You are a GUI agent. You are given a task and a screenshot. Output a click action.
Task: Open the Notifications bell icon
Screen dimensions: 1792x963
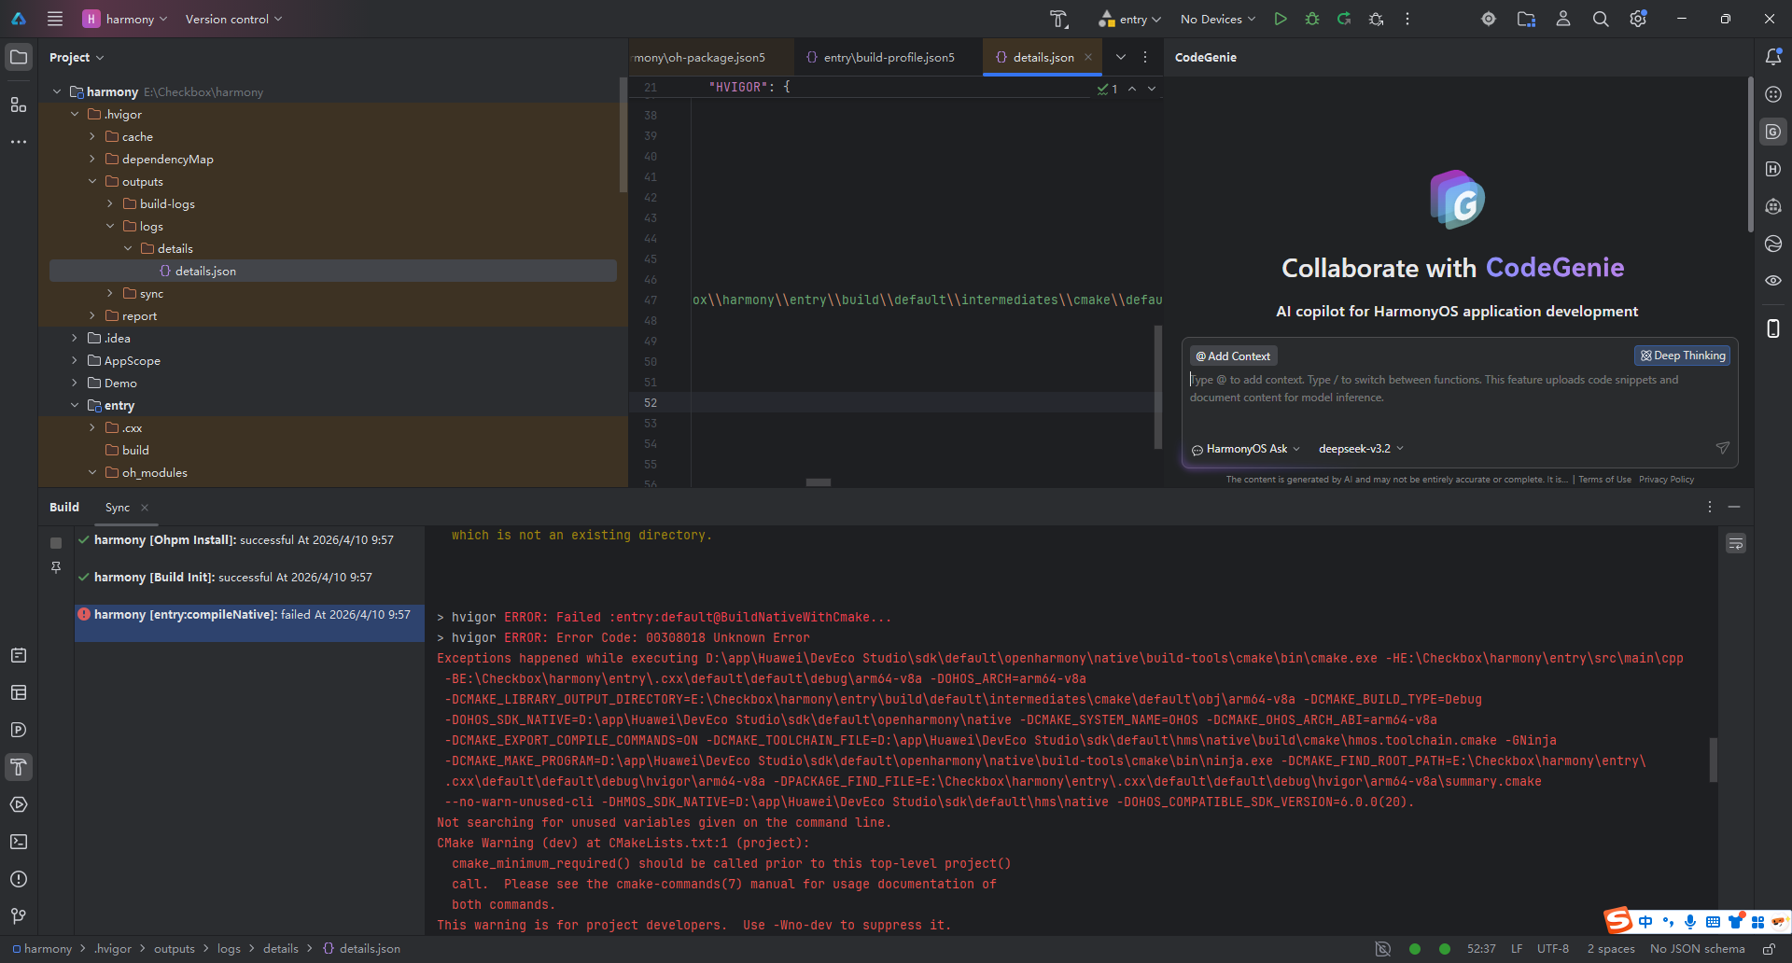1773,57
